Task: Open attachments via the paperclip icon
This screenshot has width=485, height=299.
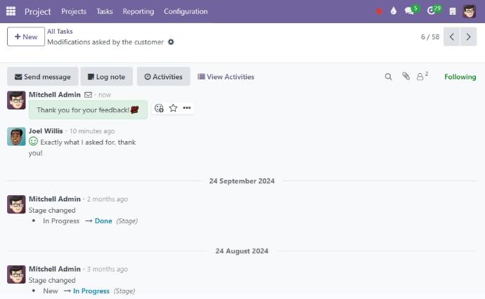Action: (x=406, y=77)
